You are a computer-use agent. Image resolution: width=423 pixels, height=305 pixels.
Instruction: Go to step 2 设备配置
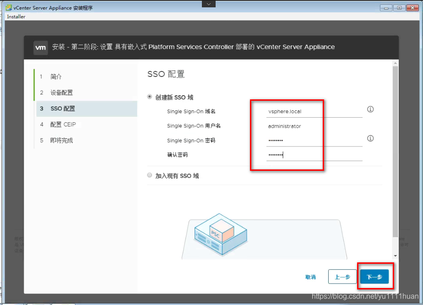tap(87, 93)
